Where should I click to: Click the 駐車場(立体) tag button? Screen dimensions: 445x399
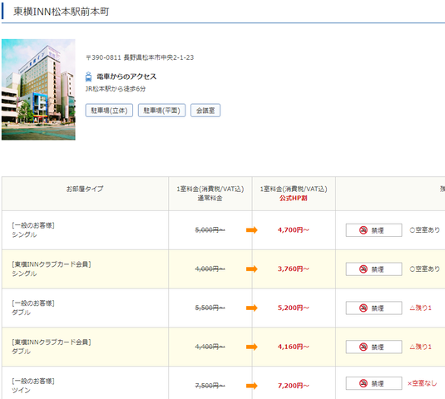click(109, 111)
